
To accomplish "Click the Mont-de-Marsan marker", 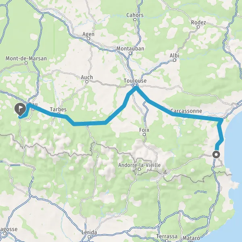I will point(26,63).
